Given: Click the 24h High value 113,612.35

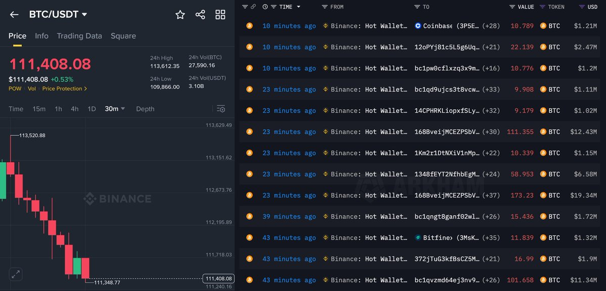Looking at the screenshot, I should pos(165,66).
